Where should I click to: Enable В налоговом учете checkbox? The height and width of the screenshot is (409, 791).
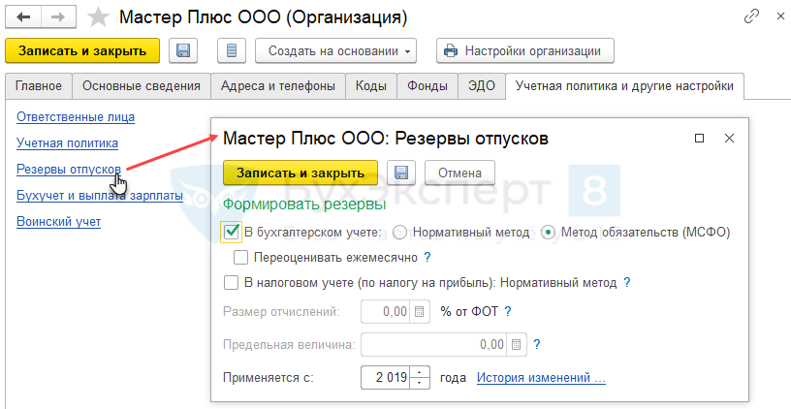pos(231,283)
